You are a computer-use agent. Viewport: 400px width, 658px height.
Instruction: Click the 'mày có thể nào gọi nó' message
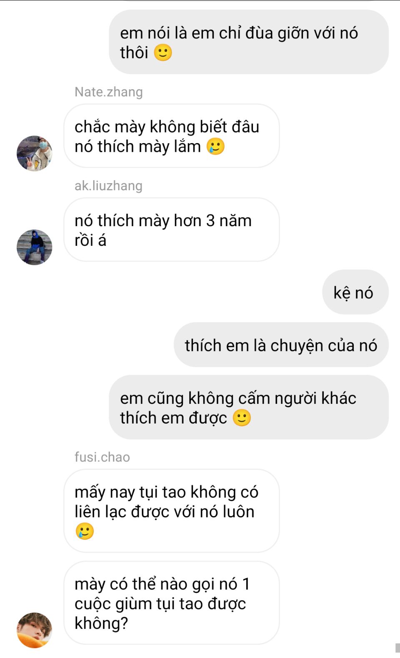pos(171,603)
